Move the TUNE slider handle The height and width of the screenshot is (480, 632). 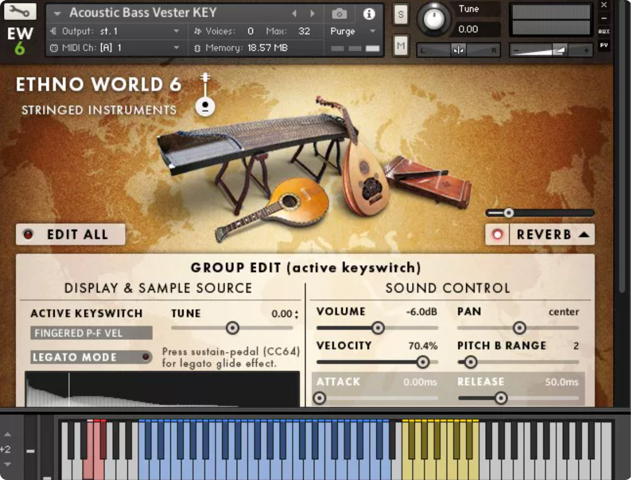(x=232, y=328)
